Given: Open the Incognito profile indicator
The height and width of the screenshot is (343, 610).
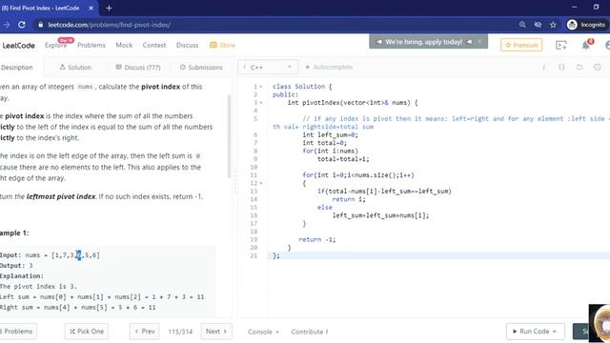Looking at the screenshot, I should click(586, 25).
